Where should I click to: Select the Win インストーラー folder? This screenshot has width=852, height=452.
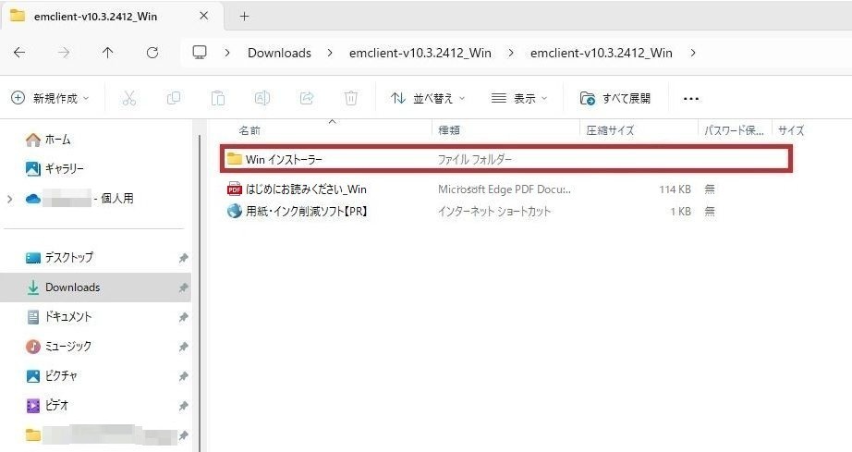point(284,160)
